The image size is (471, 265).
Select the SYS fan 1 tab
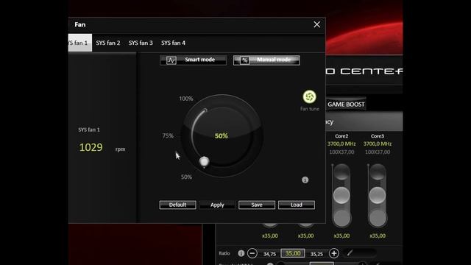80,43
